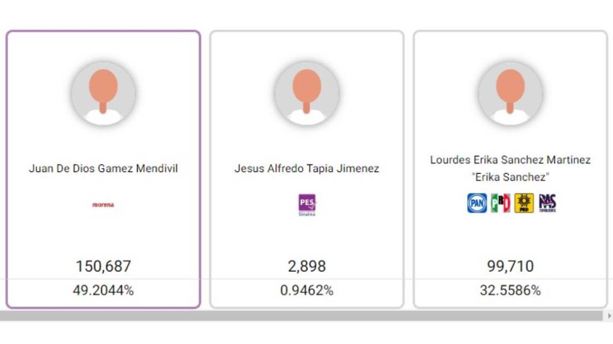613x344 pixels.
Task: Open Juan De Dios Gamez Mendivil name
Action: 103,169
